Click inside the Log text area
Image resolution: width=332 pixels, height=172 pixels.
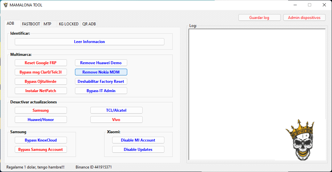pyautogui.click(x=257, y=94)
